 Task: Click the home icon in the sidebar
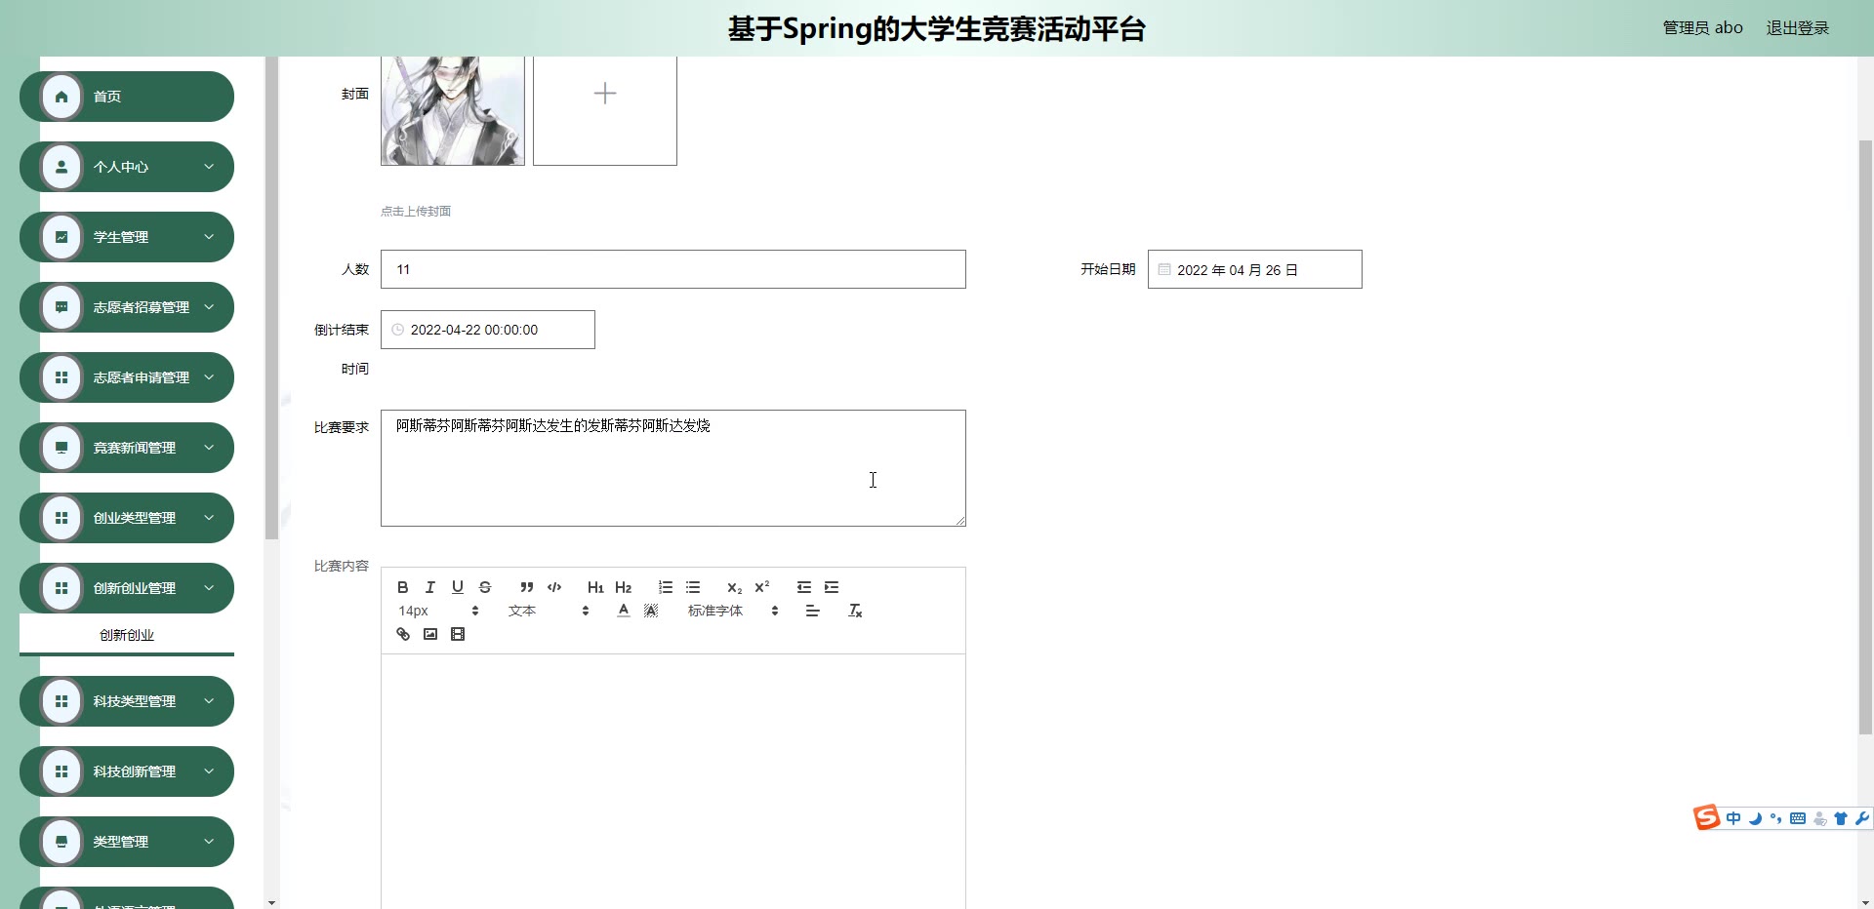tap(61, 97)
